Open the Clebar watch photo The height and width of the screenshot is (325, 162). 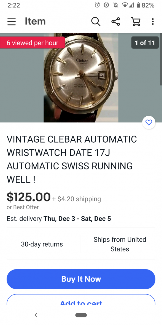click(81, 78)
